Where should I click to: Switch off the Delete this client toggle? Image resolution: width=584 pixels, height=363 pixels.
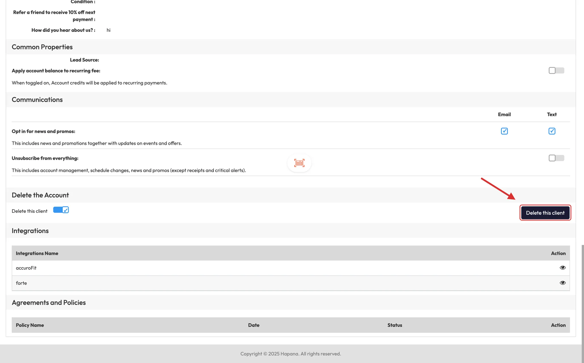point(61,210)
